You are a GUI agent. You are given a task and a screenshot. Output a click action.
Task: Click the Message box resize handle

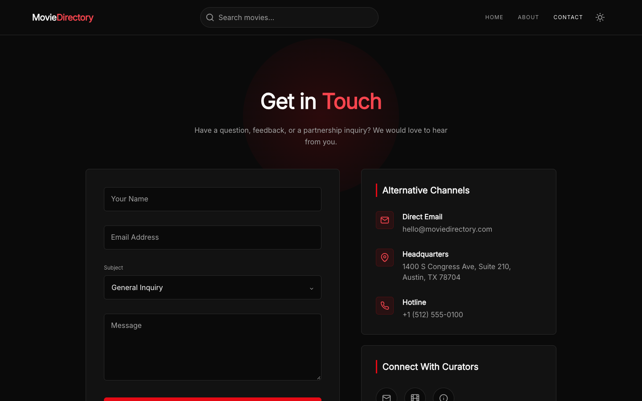click(x=318, y=377)
